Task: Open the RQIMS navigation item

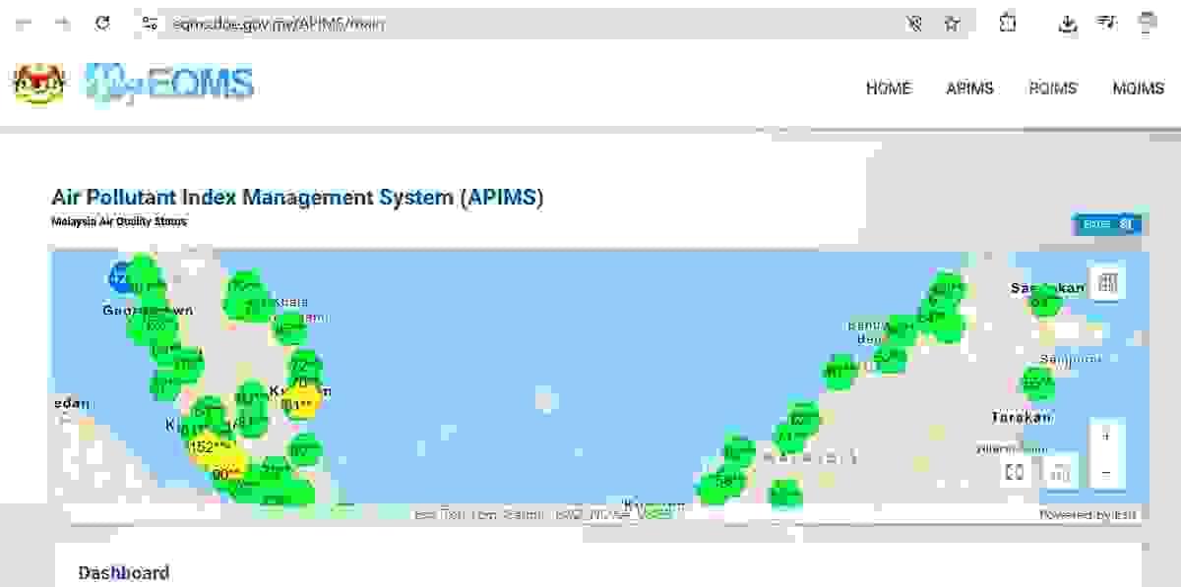Action: tap(1052, 88)
